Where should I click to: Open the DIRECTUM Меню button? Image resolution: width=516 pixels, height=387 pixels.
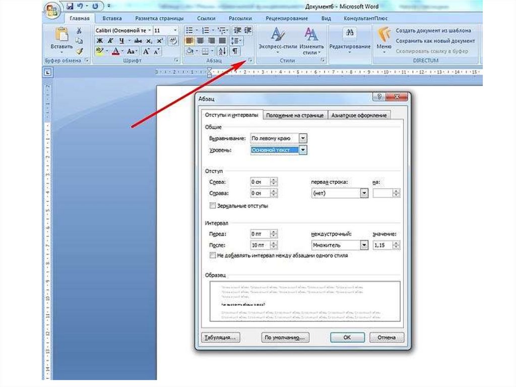pos(383,40)
